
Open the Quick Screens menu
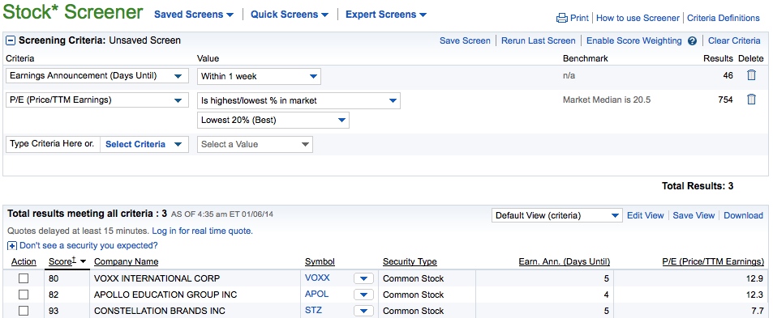pyautogui.click(x=290, y=15)
